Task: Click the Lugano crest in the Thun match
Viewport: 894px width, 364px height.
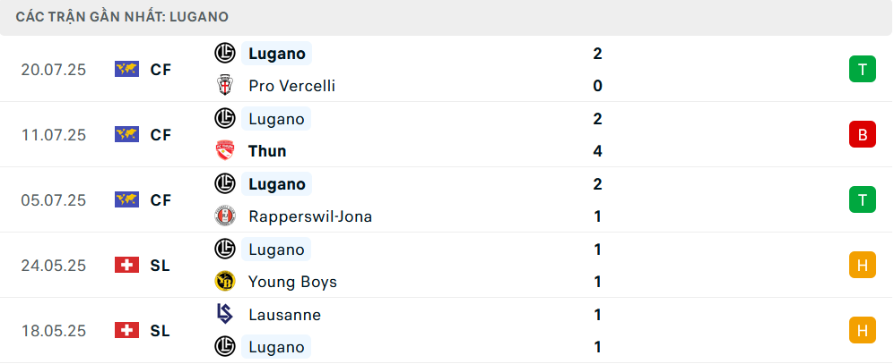Action: 225,118
